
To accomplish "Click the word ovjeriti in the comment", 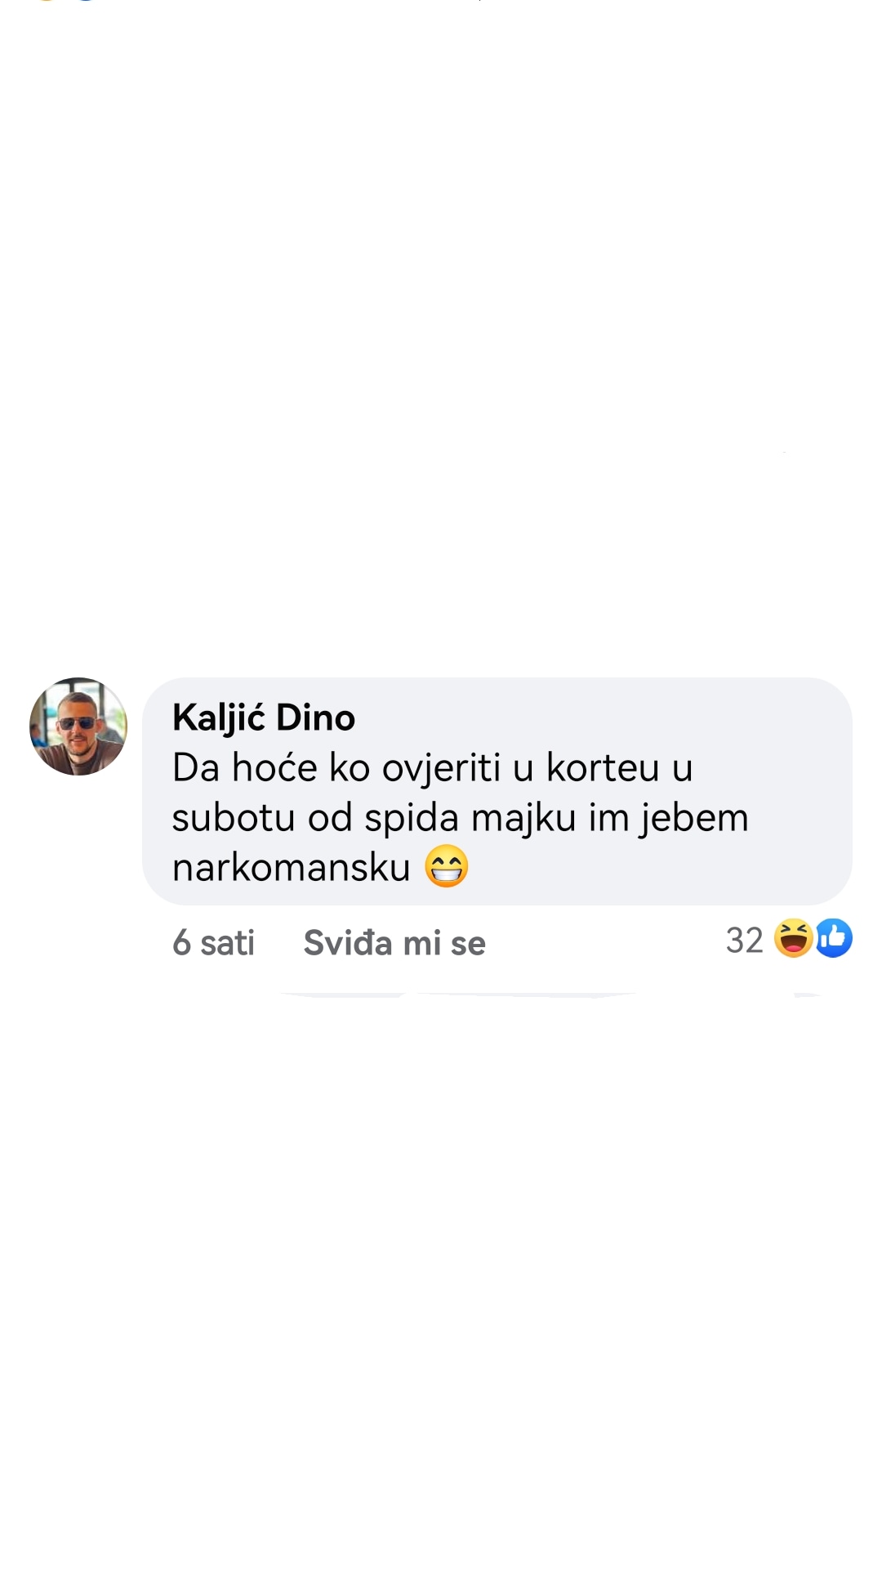I will tap(441, 768).
